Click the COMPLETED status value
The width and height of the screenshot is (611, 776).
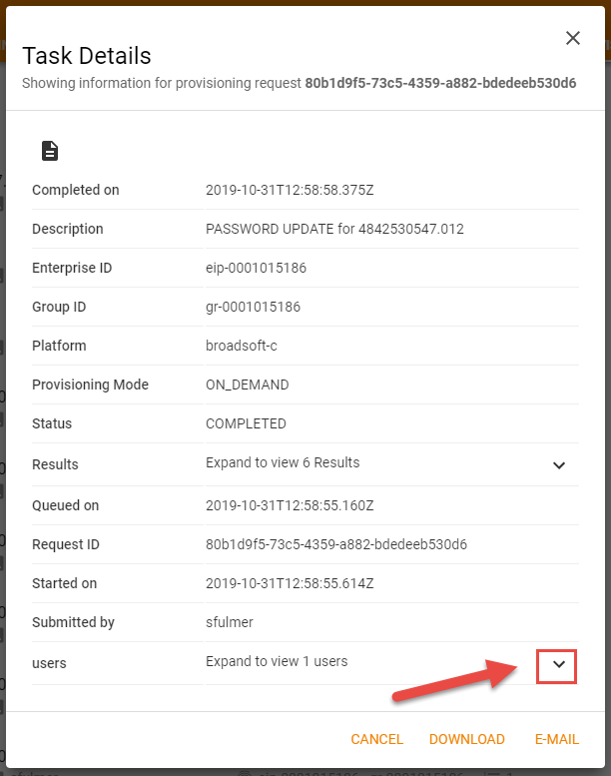pyautogui.click(x=246, y=423)
